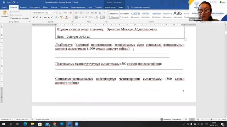This screenshot has width=227, height=127.
Task: Click the numbered list icon
Action: (81, 13)
